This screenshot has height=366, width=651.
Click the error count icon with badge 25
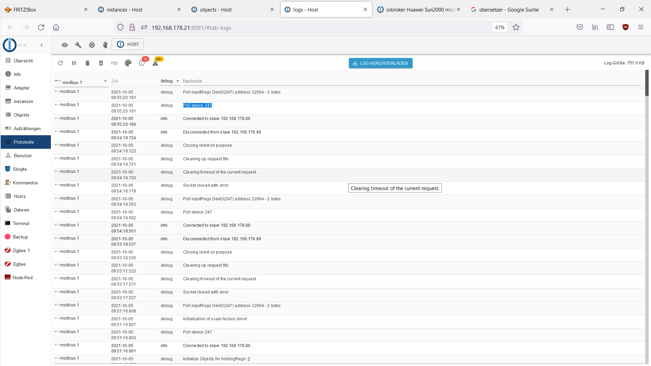click(x=142, y=63)
